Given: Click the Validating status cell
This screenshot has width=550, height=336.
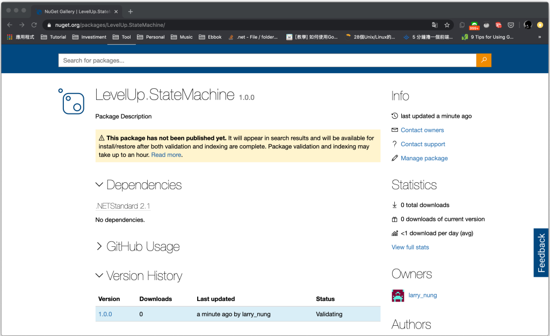Looking at the screenshot, I should pos(329,314).
